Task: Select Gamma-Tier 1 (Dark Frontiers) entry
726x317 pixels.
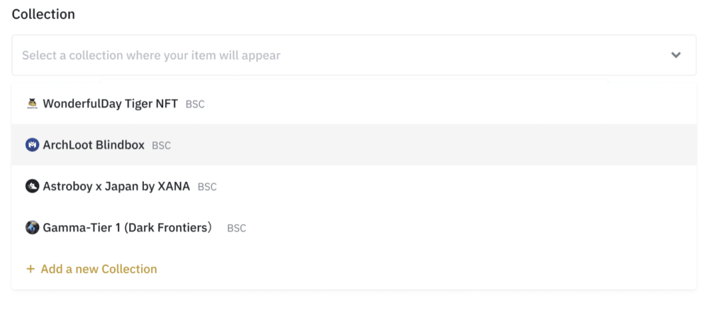Action: point(354,227)
